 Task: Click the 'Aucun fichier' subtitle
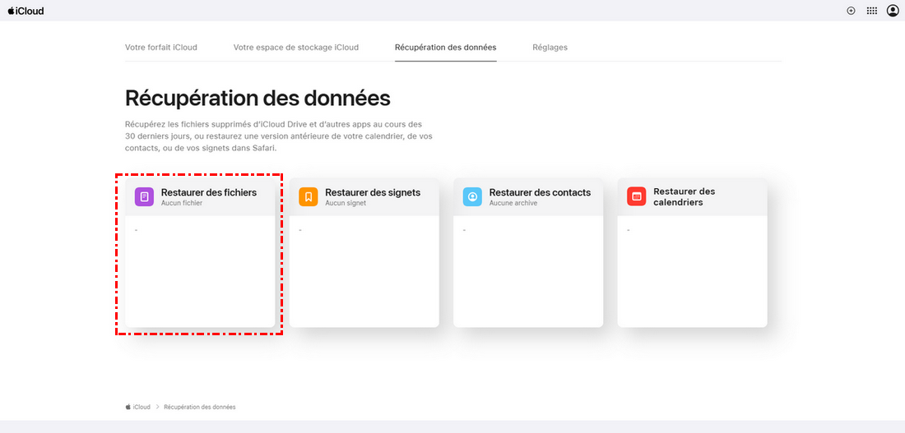(x=182, y=204)
